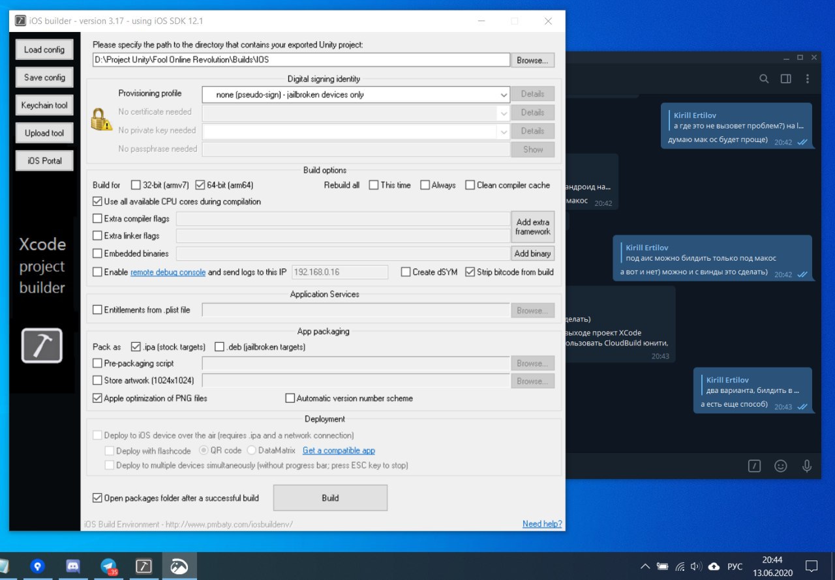Click the blue map pin taskbar icon
This screenshot has height=580, width=835.
click(38, 566)
